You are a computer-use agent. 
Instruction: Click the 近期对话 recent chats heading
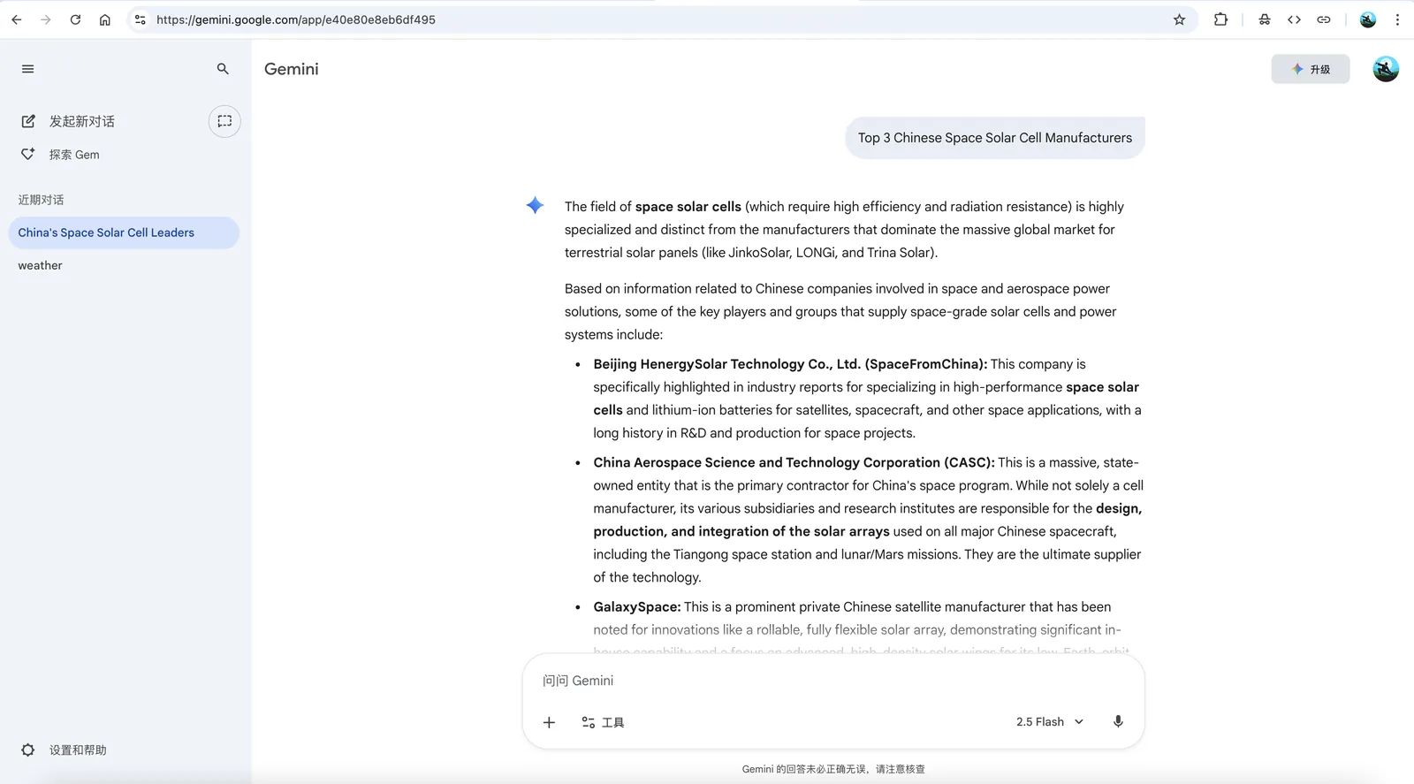pyautogui.click(x=41, y=200)
